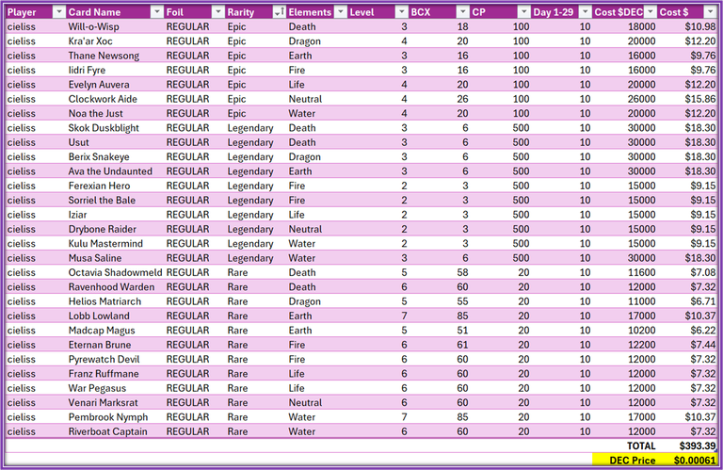Select the $15.86 cost cell
The height and width of the screenshot is (470, 723).
pos(687,99)
